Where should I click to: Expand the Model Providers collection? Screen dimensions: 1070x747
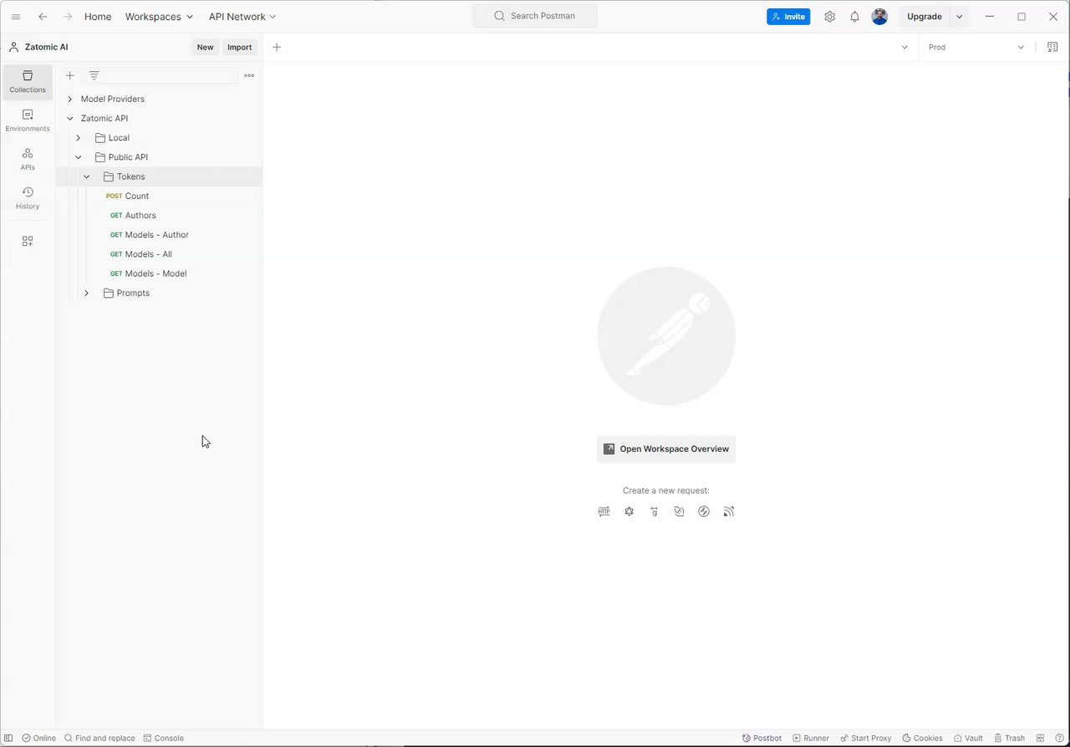pyautogui.click(x=70, y=99)
